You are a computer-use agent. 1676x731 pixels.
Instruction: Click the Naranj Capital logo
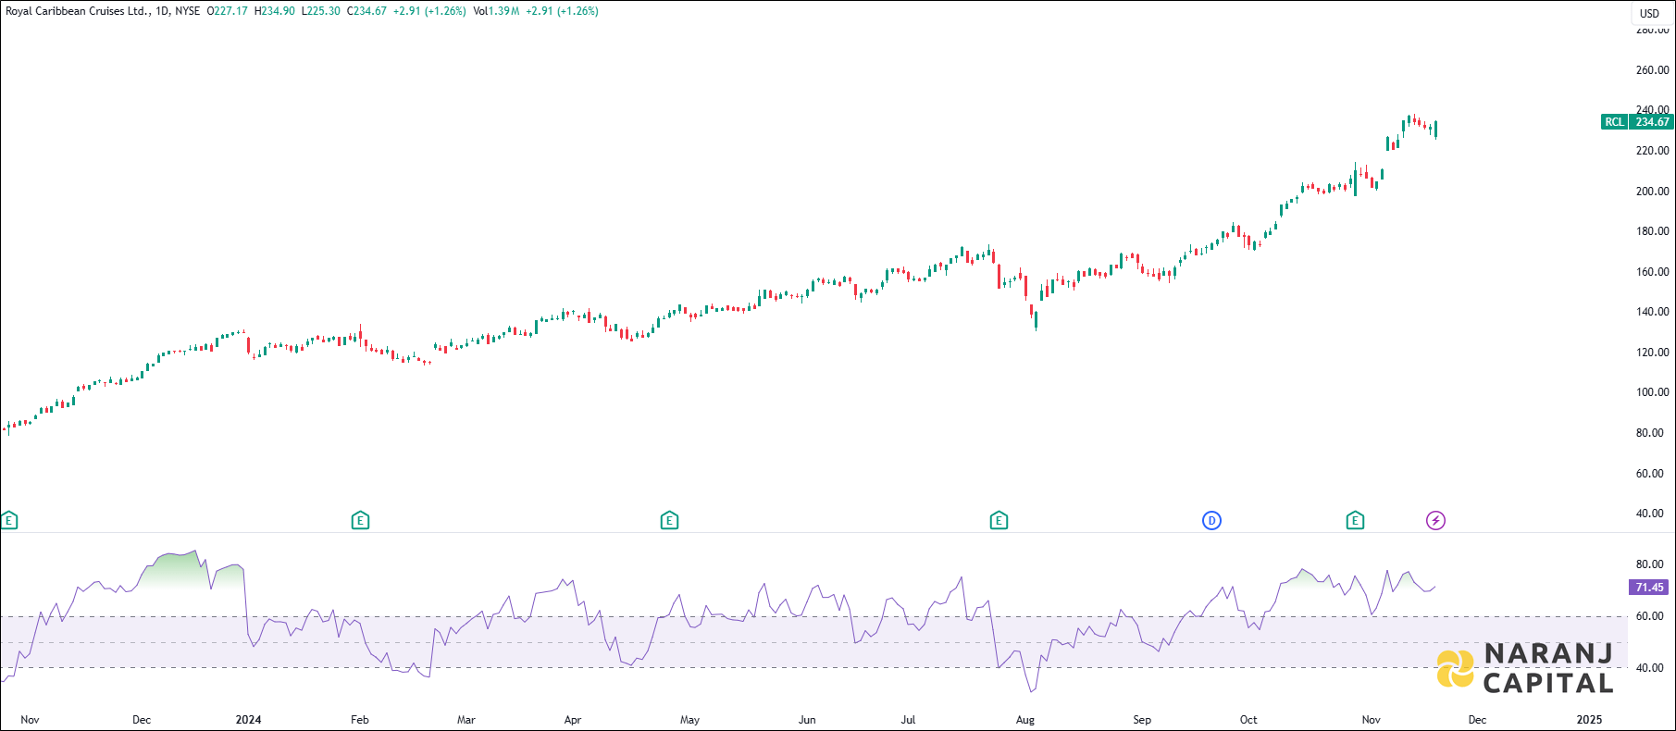(1524, 668)
